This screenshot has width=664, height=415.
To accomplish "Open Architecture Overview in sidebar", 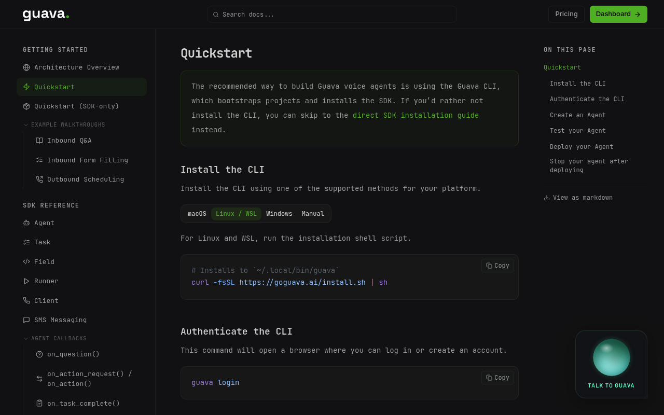I will point(81,67).
